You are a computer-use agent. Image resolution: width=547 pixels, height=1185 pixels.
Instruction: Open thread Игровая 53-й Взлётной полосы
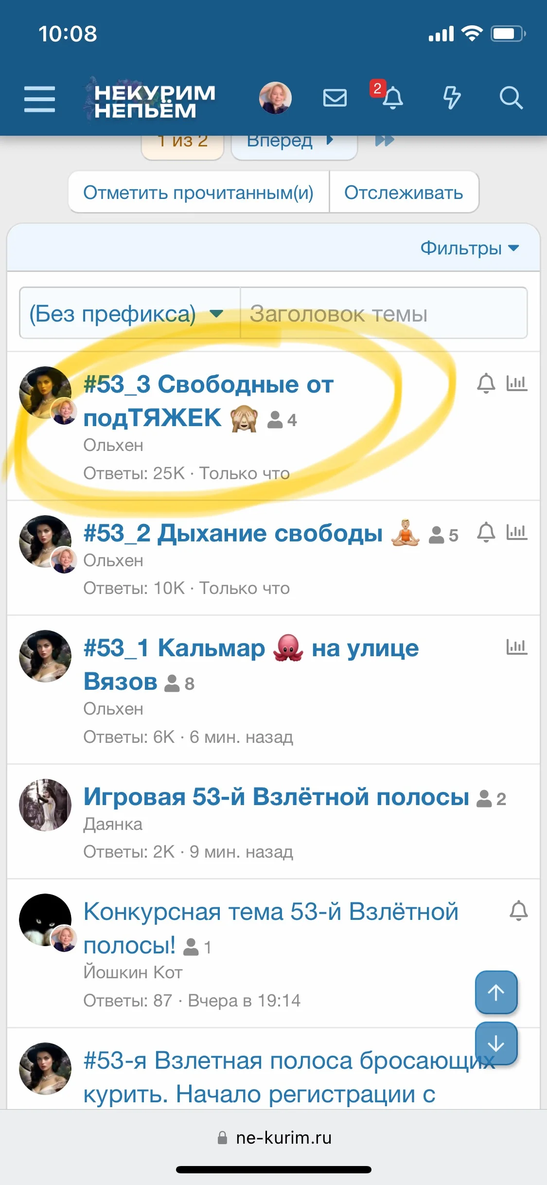[x=276, y=797]
